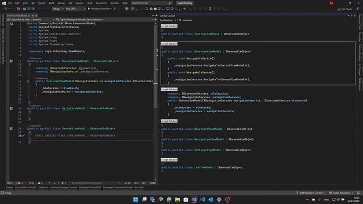Click the warning count triangle indicator
Screen dimensions: 363x204
tap(40, 183)
